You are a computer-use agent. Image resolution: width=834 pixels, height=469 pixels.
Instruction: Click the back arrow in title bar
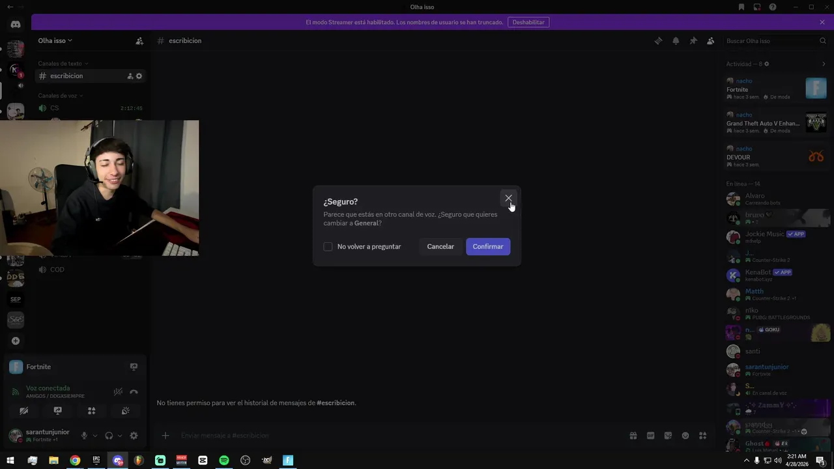10,7
